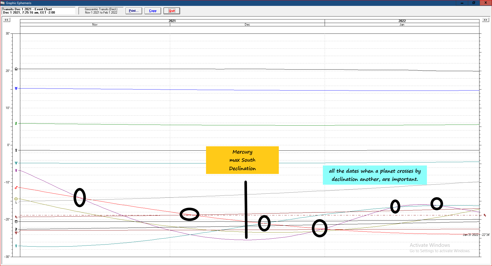This screenshot has width=492, height=266.
Task: Minimize the Graphic Ephemeris window
Action: pos(462,3)
